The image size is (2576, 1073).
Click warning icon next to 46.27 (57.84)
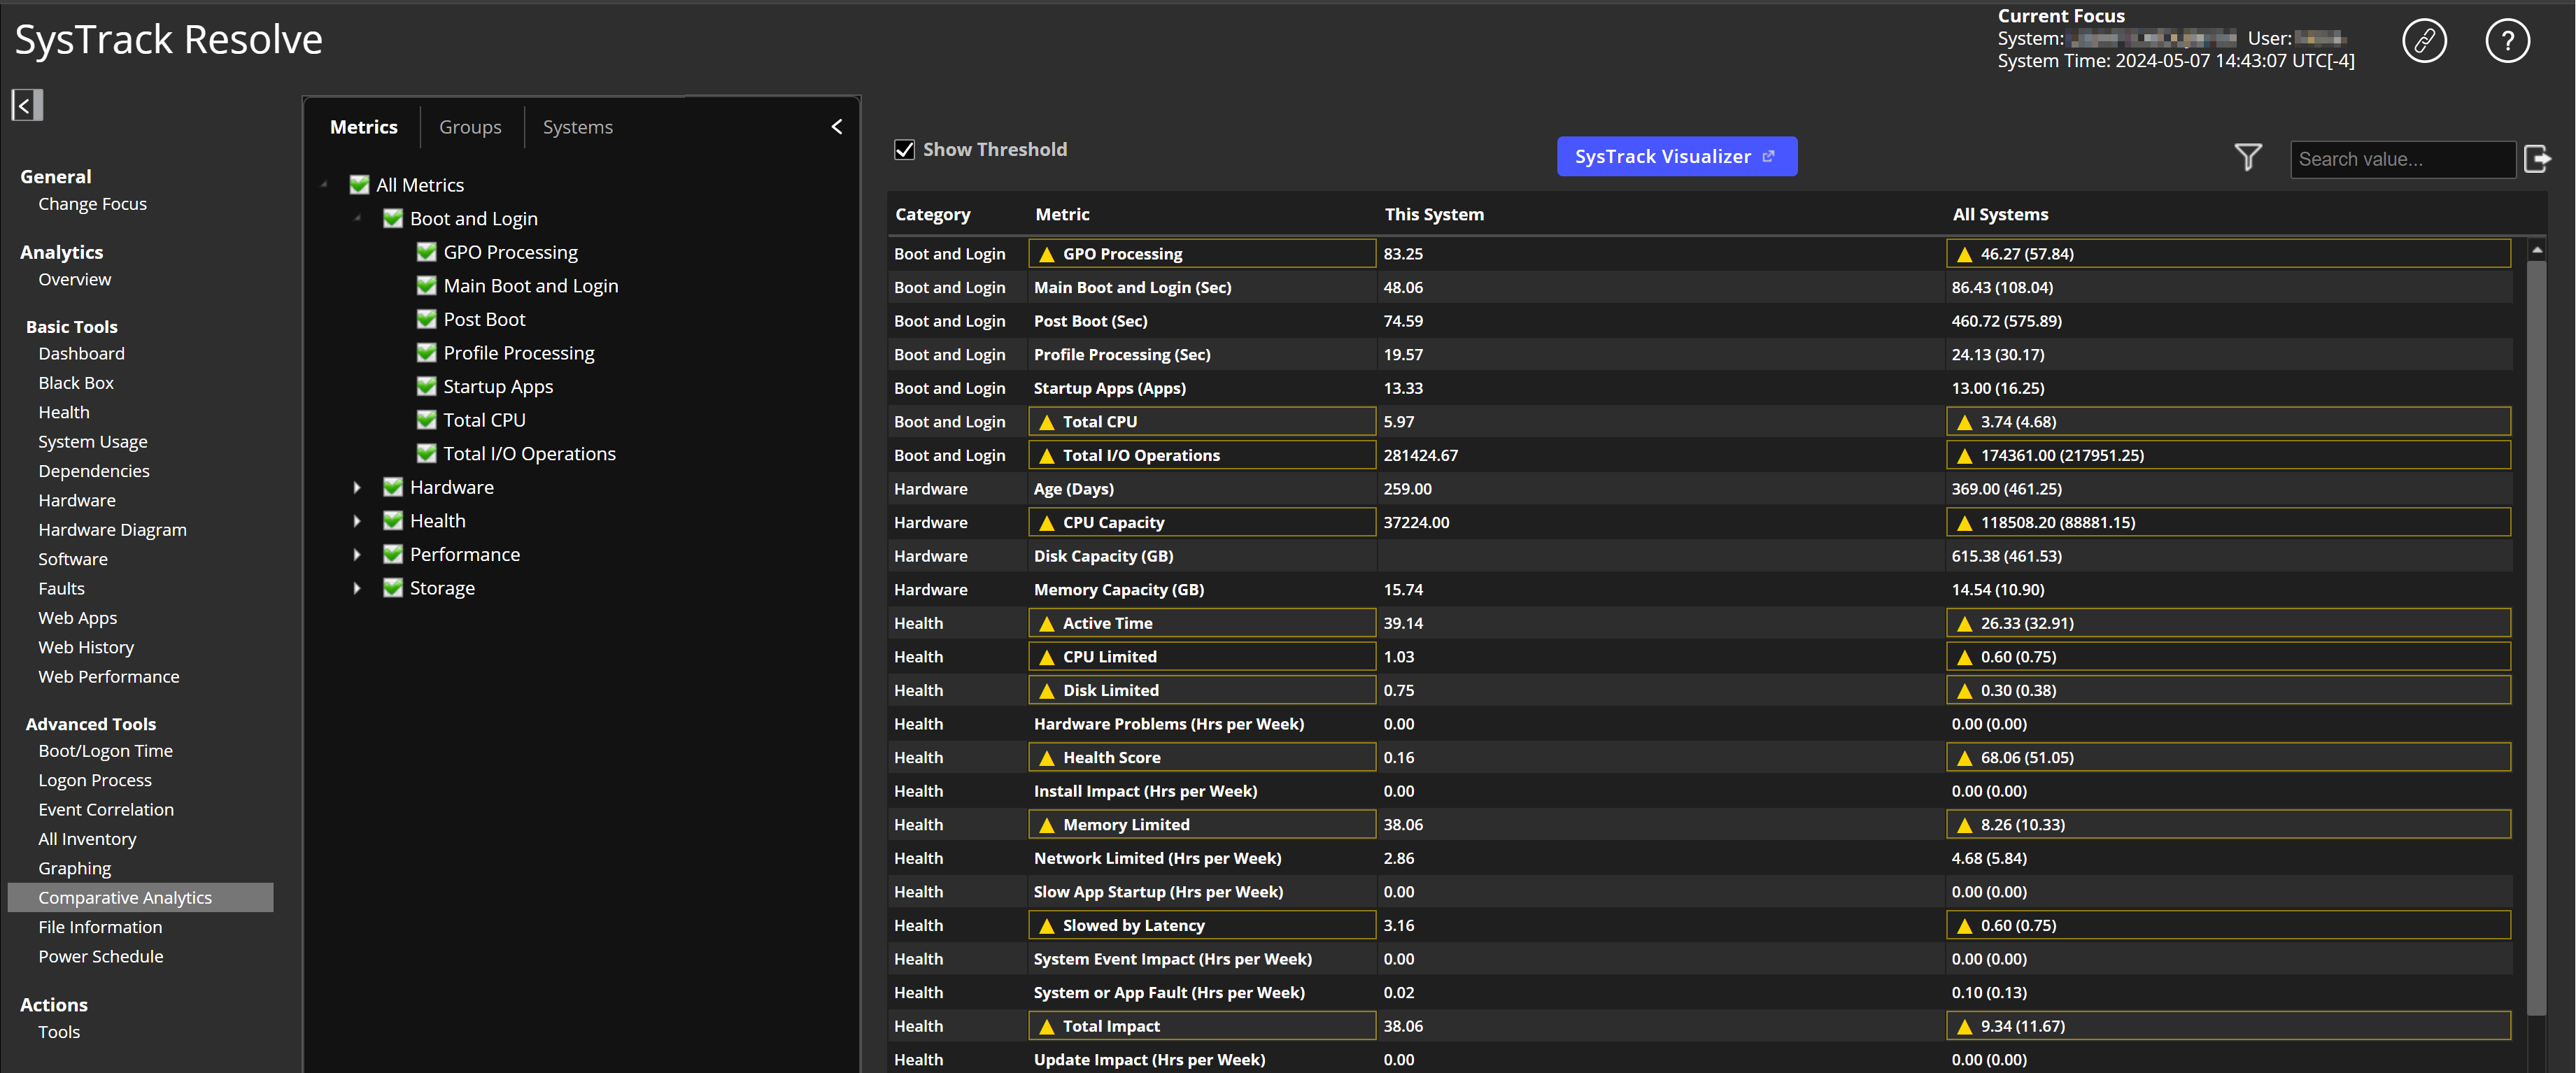tap(1964, 254)
